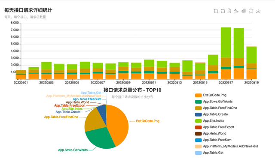The height and width of the screenshot is (162, 275).
Task: Click the App.Table.FreeFindOne pie label
Action: tap(61, 117)
